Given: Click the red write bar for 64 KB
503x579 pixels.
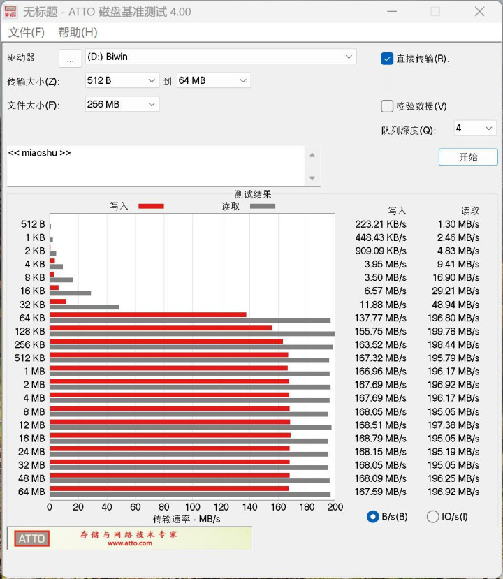Looking at the screenshot, I should click(148, 314).
